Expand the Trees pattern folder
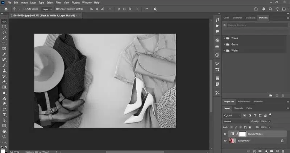This screenshot has height=153, width=290. click(x=225, y=38)
